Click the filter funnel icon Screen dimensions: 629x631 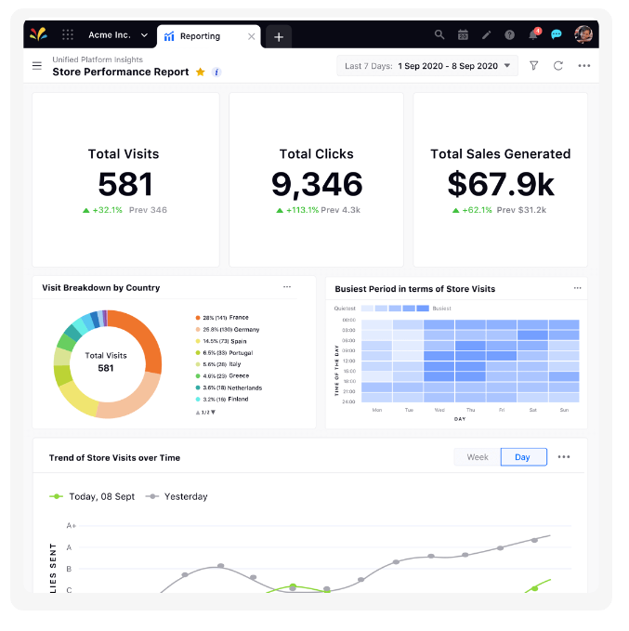tap(533, 66)
